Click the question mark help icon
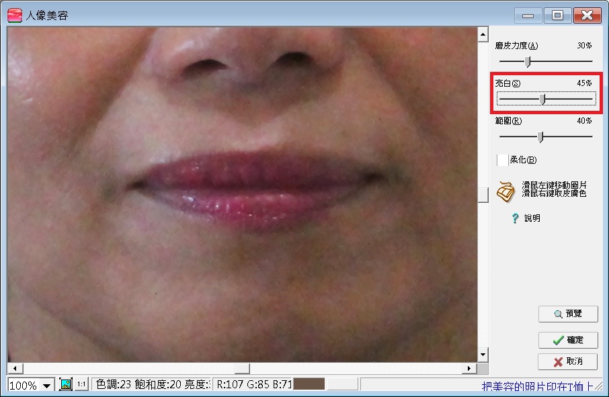This screenshot has height=397, width=609. [515, 218]
